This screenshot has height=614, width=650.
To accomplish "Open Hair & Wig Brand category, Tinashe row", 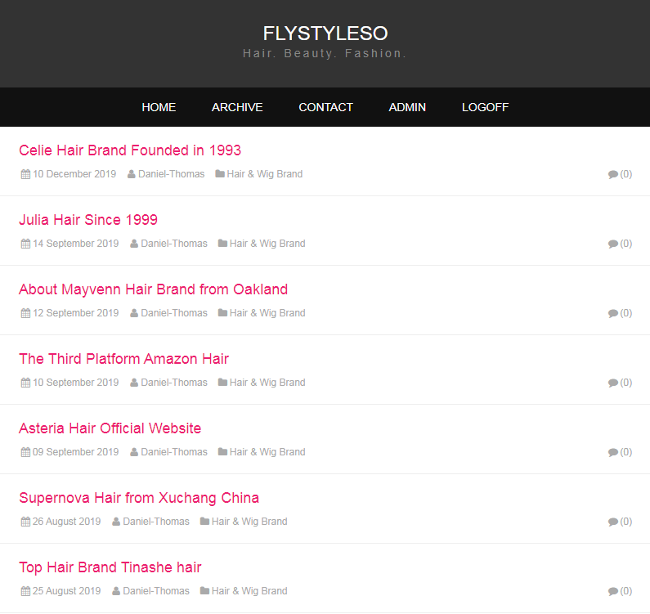I will [x=249, y=591].
